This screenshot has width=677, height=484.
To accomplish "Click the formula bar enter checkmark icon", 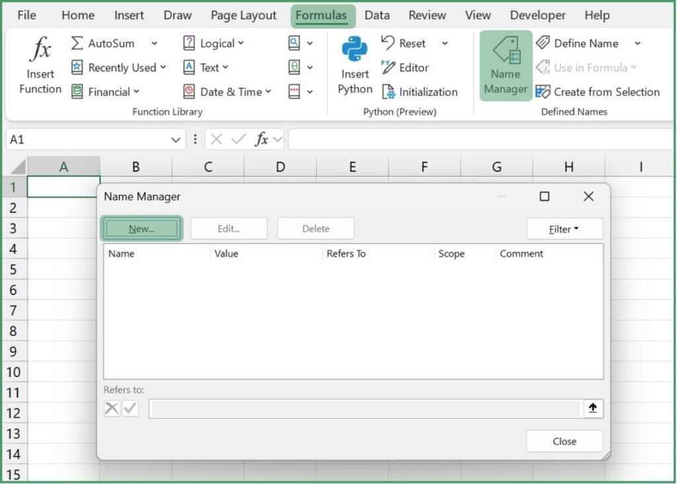I will click(238, 139).
